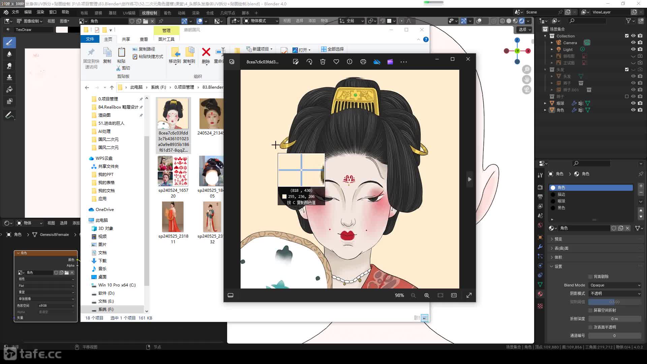Disable render for Camera via camera icon
Viewport: 647px width, 364px height.
(x=640, y=43)
